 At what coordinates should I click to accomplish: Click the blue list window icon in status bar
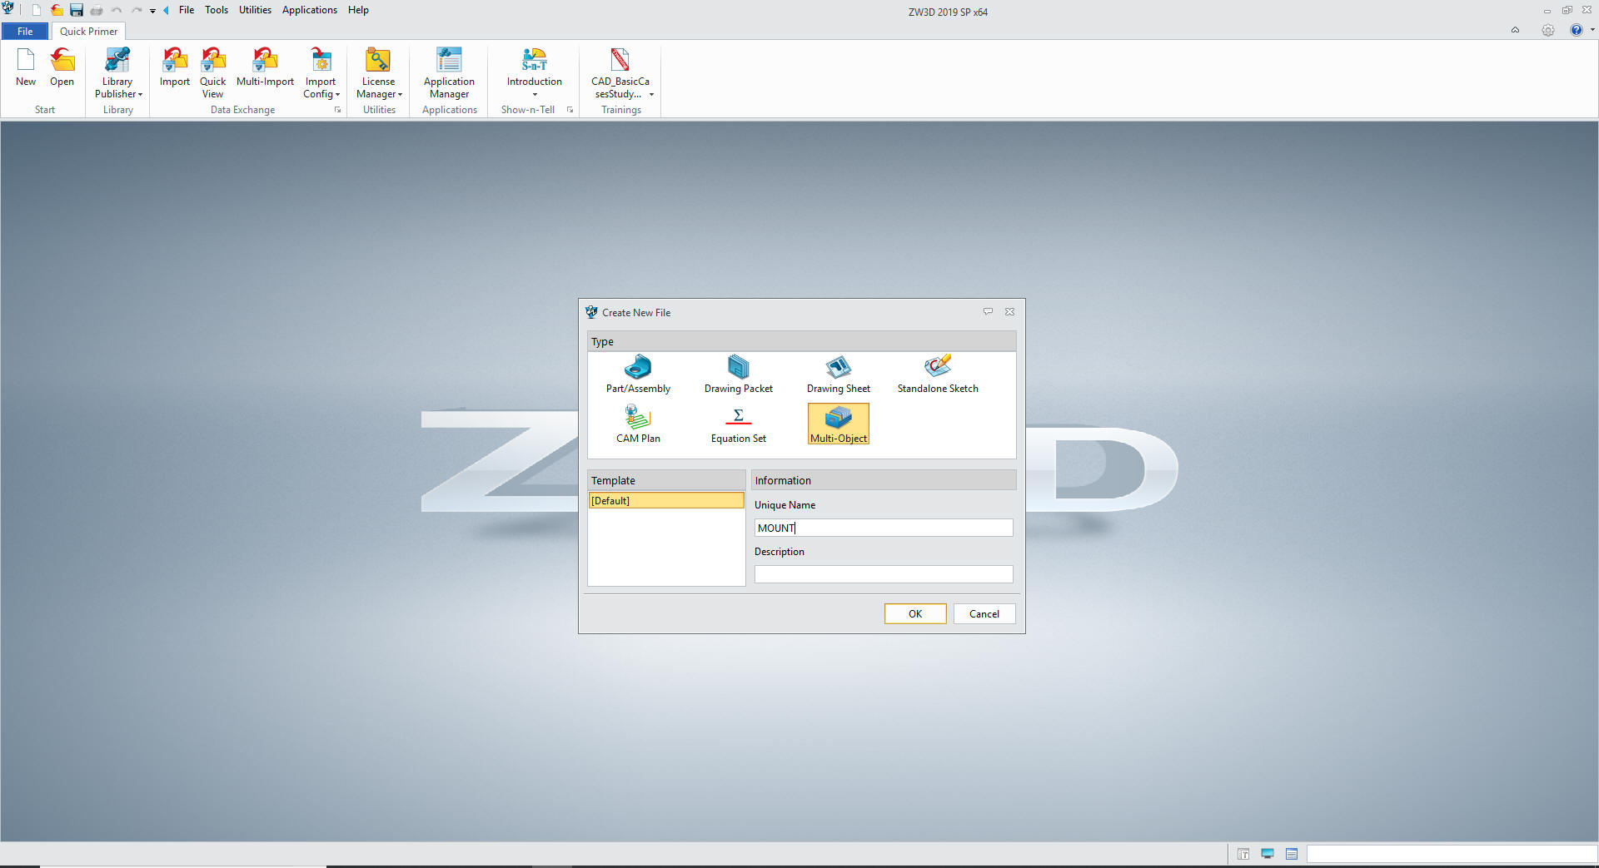[x=1292, y=854]
